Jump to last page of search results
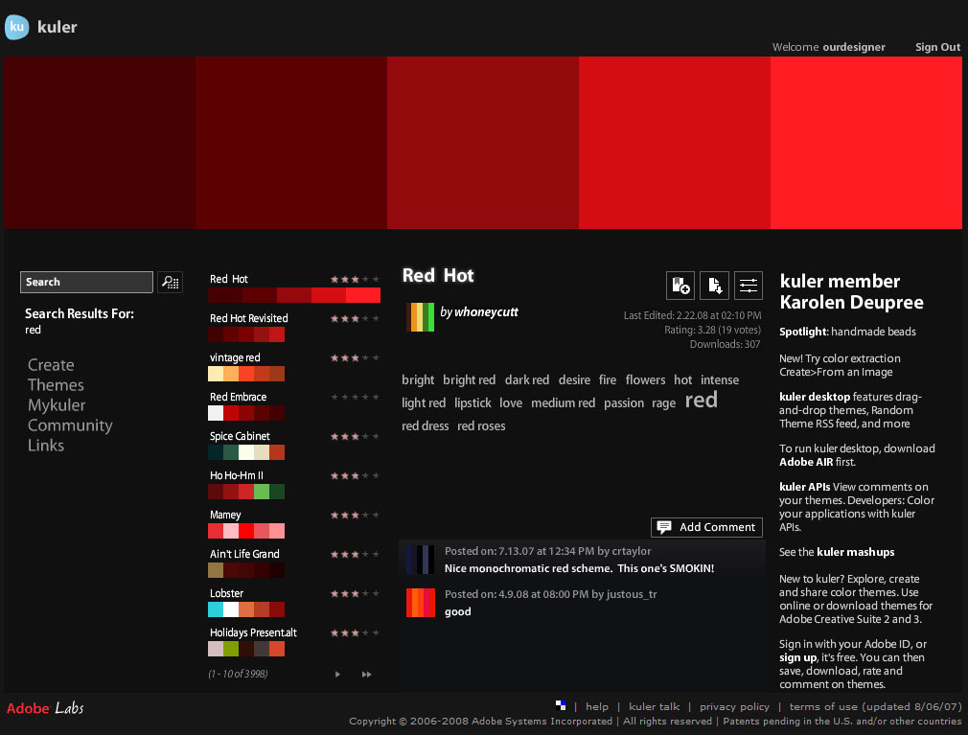968x735 pixels. coord(367,674)
